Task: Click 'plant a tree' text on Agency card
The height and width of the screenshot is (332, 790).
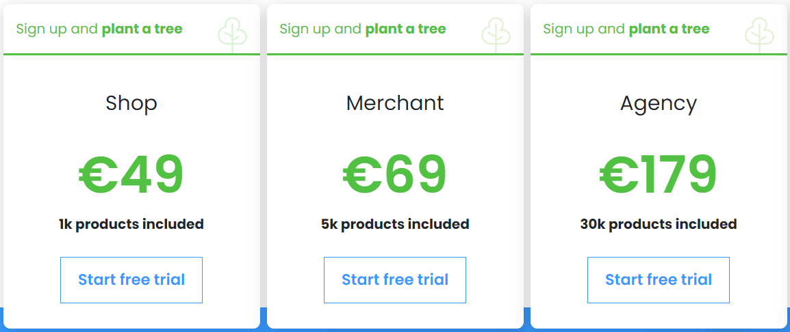Action: pos(669,29)
